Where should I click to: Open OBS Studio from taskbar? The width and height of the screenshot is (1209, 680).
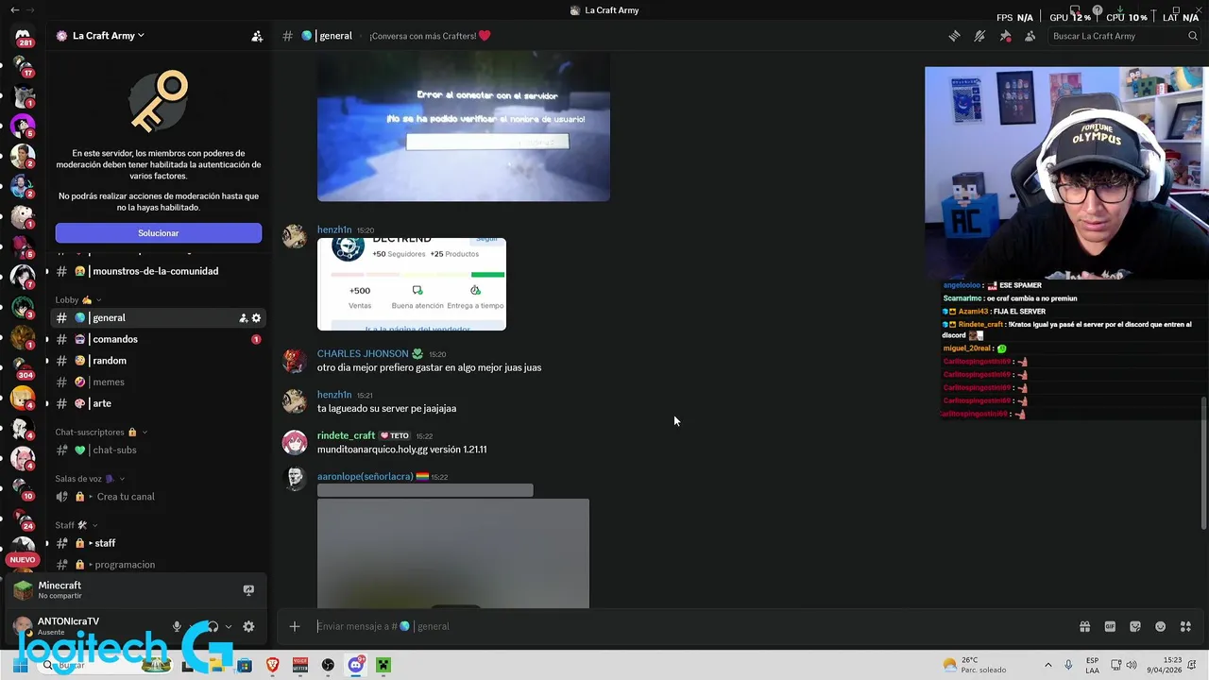[x=328, y=665]
